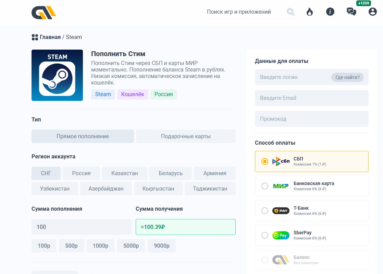This screenshot has height=274, width=383.
Task: Select SberPay radio button
Action: (264, 235)
